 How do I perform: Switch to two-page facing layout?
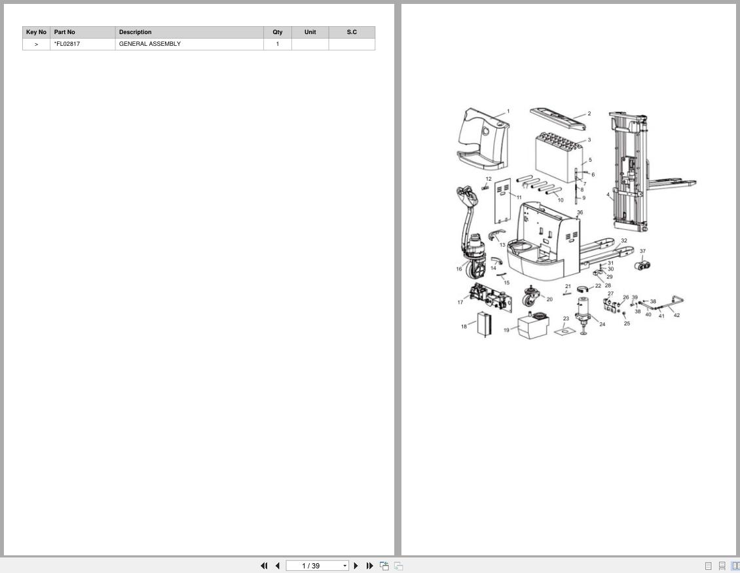pos(735,566)
